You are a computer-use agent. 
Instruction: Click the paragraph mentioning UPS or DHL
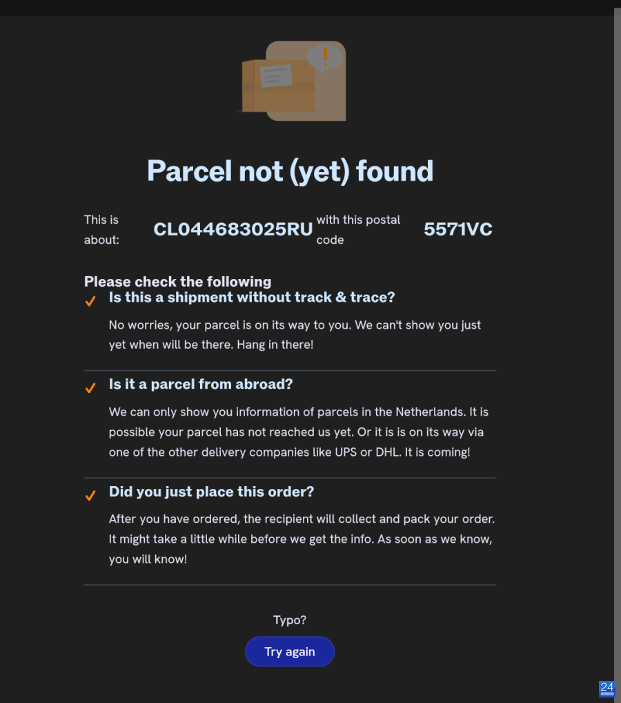[299, 432]
